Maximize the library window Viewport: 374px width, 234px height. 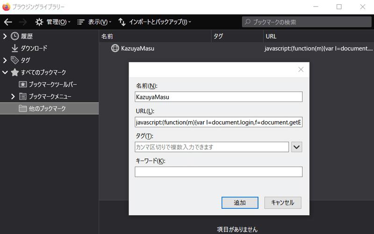pos(339,7)
